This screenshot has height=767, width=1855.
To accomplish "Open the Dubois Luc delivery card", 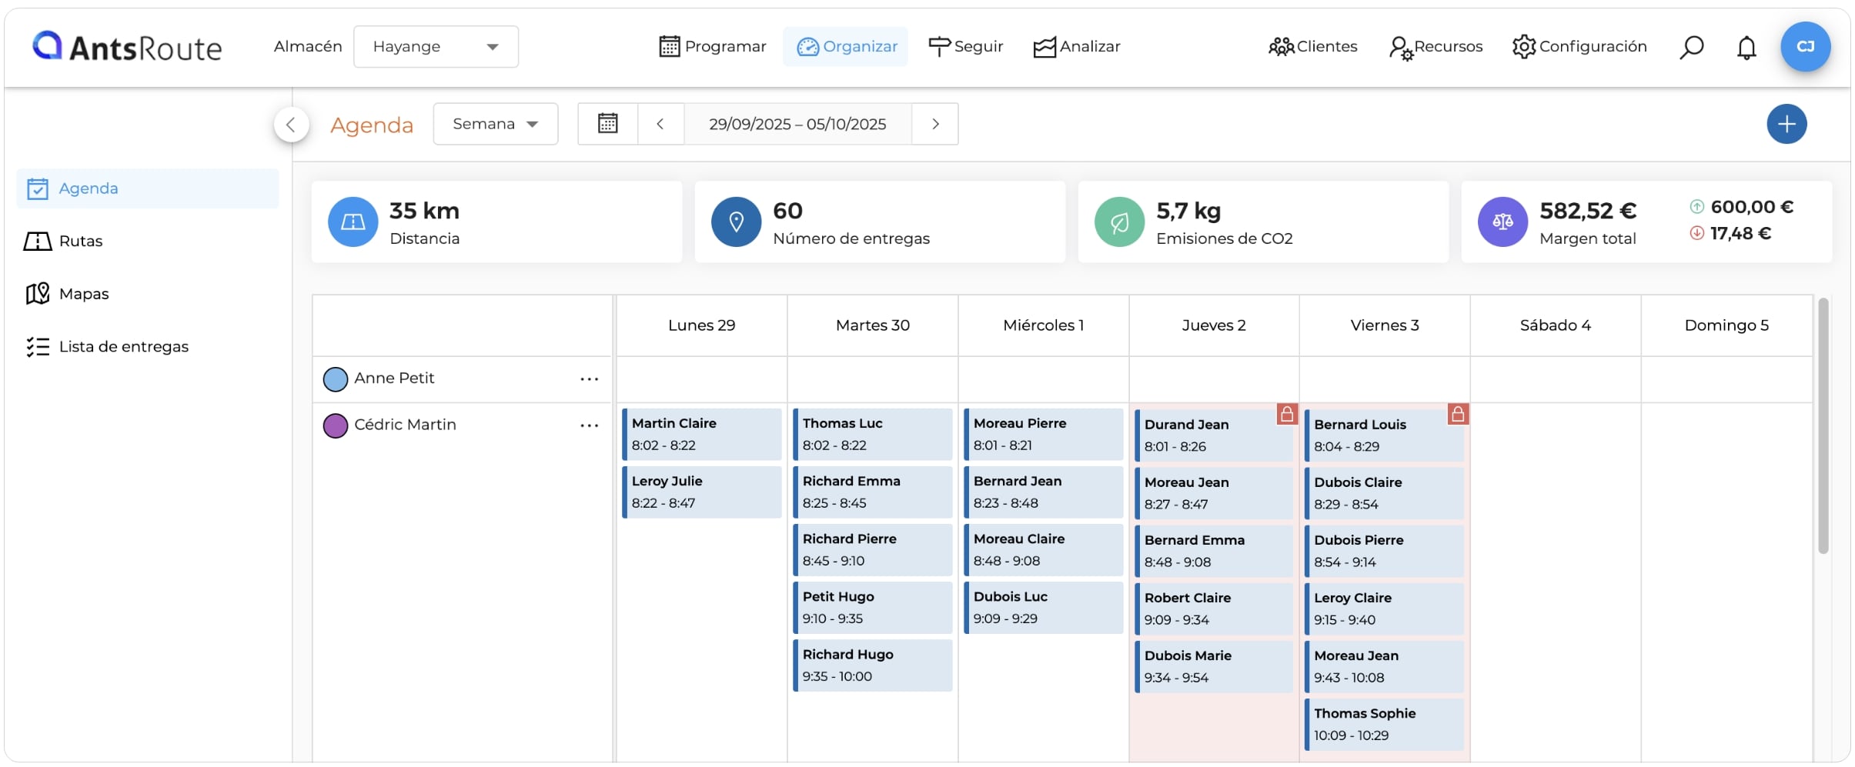I will tap(1044, 607).
